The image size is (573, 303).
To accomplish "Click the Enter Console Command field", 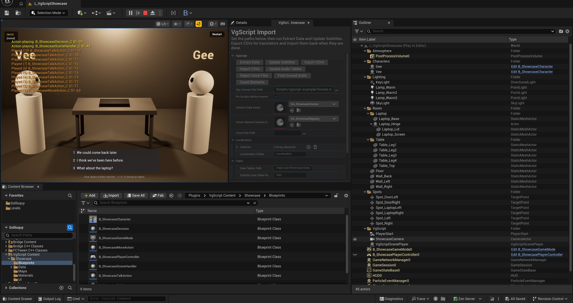I will point(127,299).
